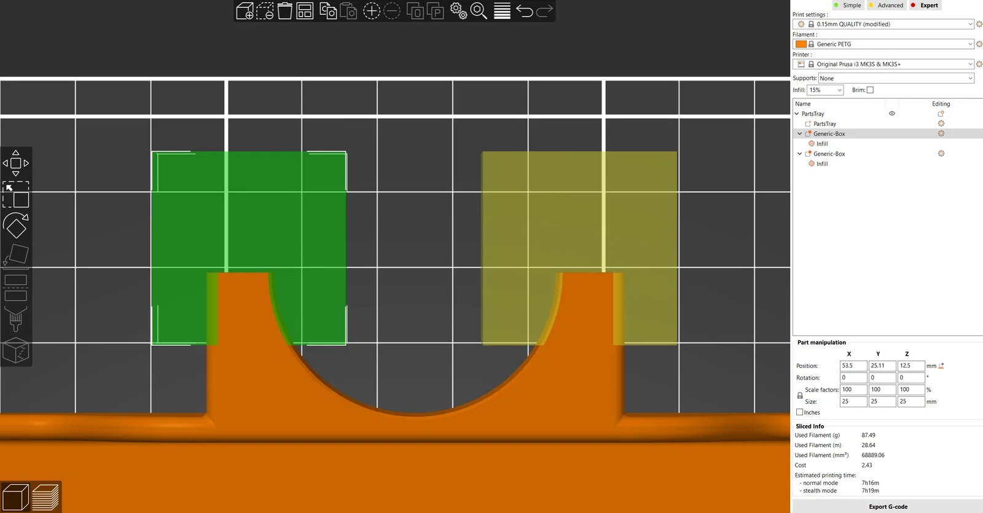Undo the last action
The height and width of the screenshot is (513, 983).
[525, 11]
